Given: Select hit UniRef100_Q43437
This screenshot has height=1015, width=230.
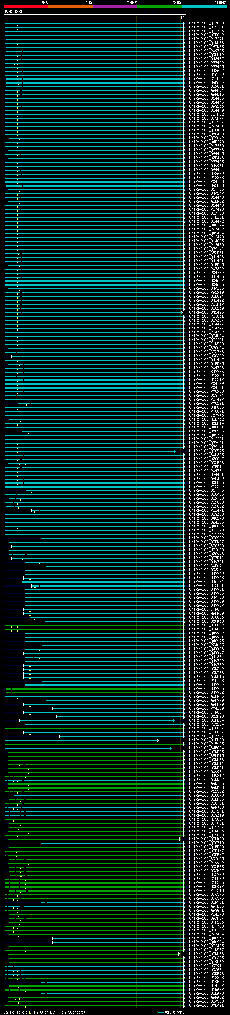Looking at the screenshot, I should coord(206,59).
